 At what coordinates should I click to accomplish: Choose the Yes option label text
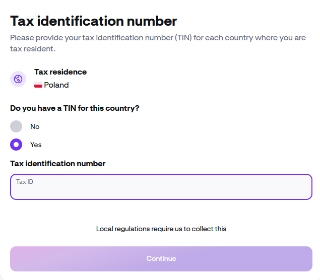36,145
